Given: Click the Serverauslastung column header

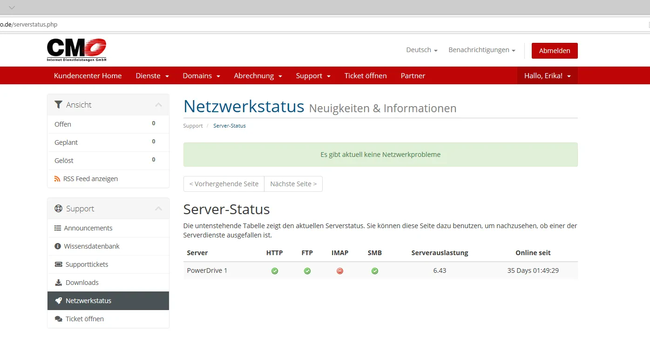Looking at the screenshot, I should click(x=440, y=253).
